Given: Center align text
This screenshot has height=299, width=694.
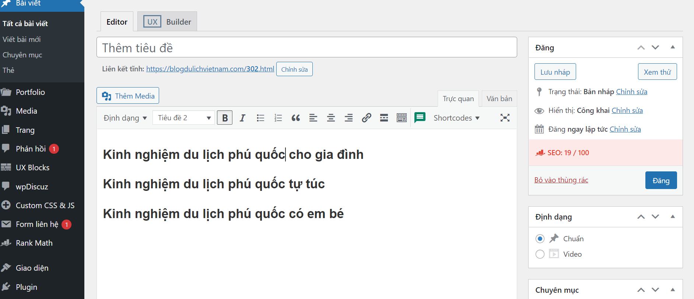Looking at the screenshot, I should (331, 118).
